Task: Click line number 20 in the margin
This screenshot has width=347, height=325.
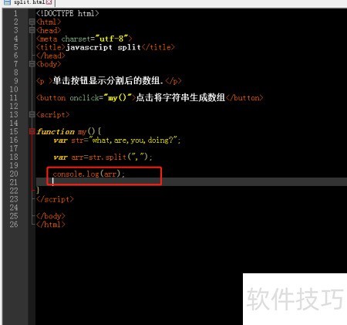Action: pyautogui.click(x=14, y=174)
